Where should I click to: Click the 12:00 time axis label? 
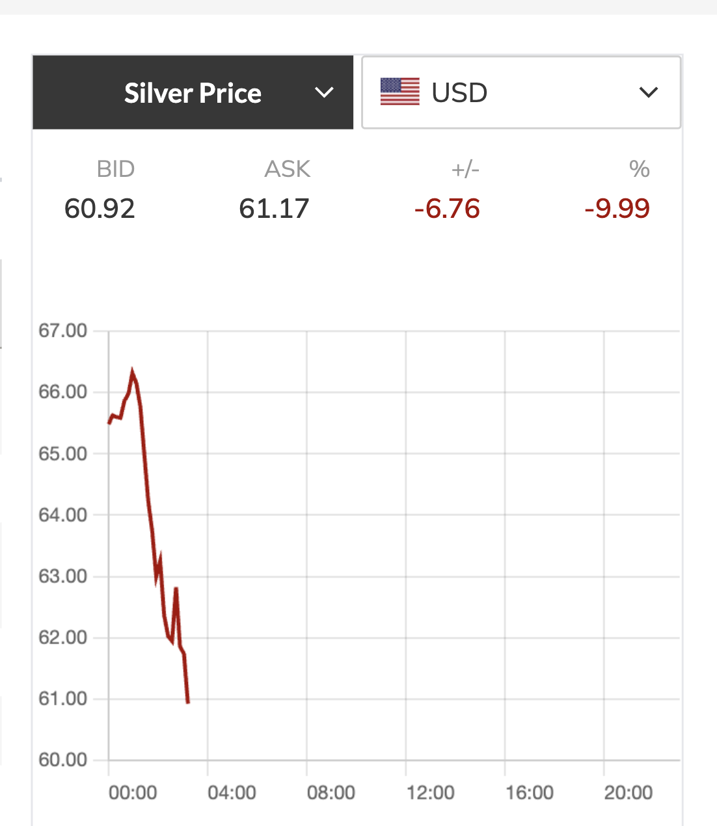pyautogui.click(x=430, y=792)
